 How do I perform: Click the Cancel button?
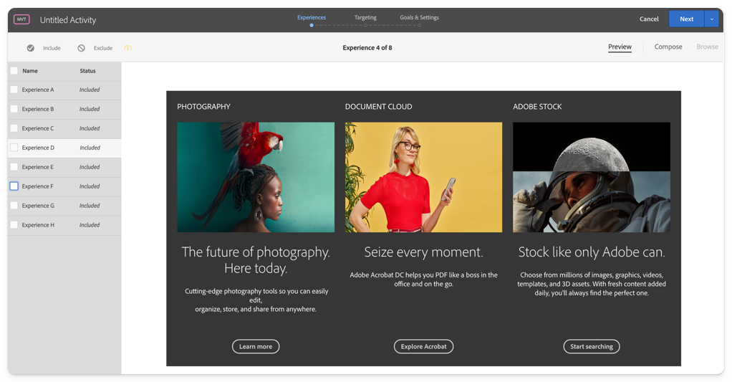(649, 19)
